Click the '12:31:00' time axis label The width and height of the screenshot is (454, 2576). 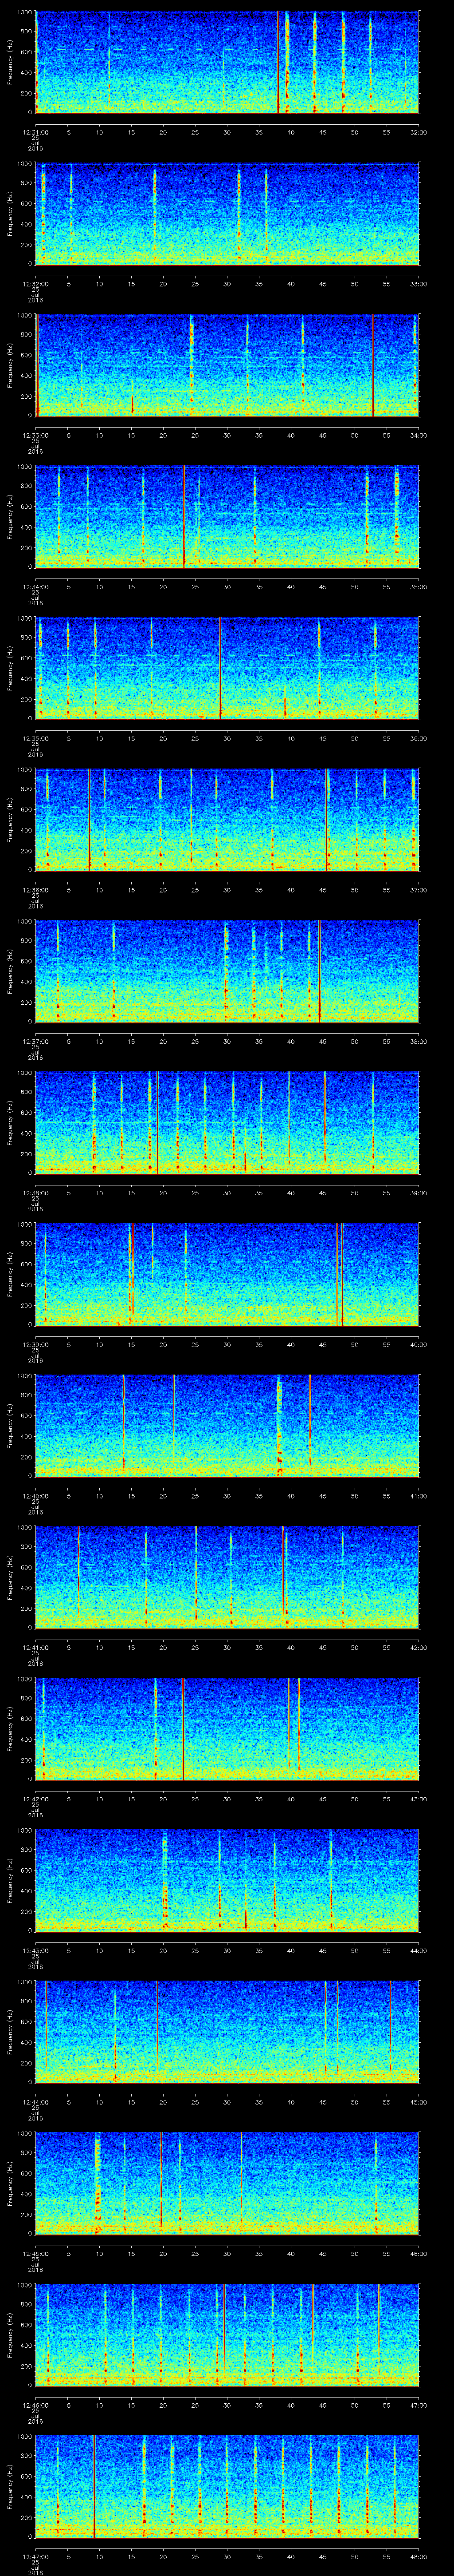tap(36, 132)
